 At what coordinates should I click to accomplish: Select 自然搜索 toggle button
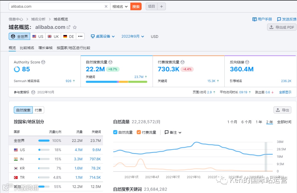click(23, 110)
